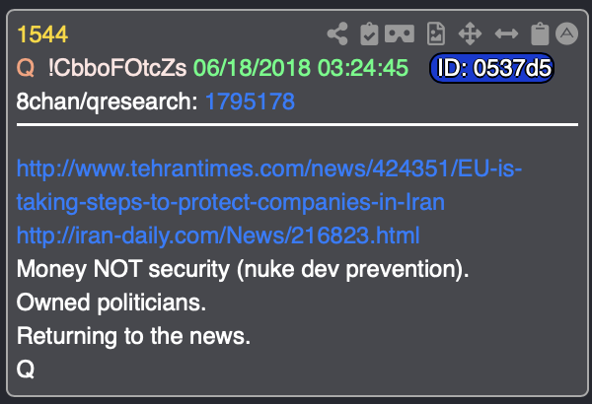592x404 pixels.
Task: Click the 'Returning to the news.' line
Action: 133,336
